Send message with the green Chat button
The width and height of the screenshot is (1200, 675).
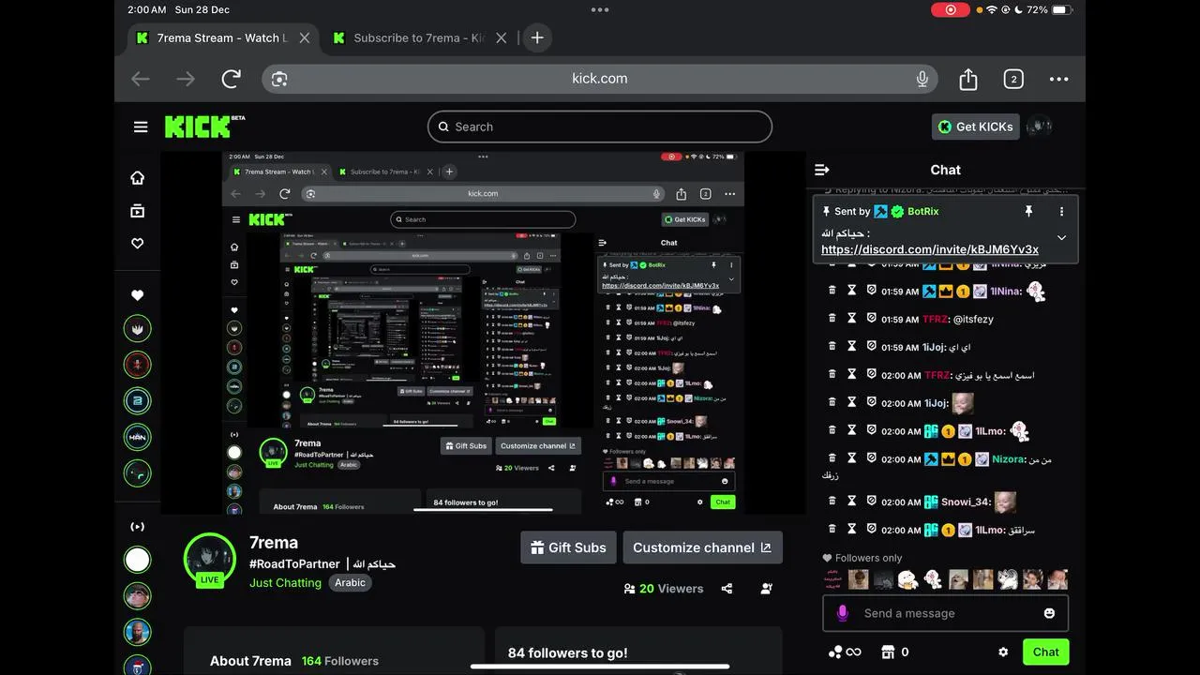click(x=1045, y=652)
